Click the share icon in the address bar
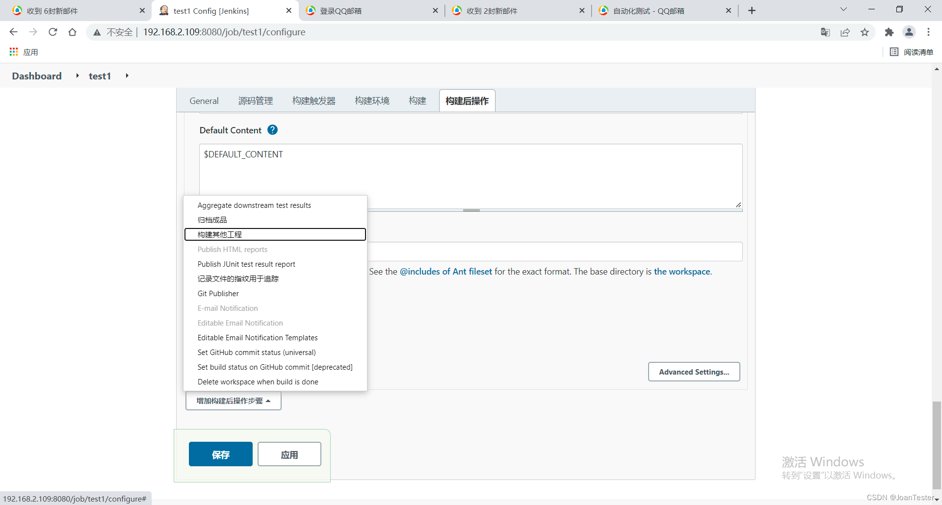 pyautogui.click(x=845, y=32)
